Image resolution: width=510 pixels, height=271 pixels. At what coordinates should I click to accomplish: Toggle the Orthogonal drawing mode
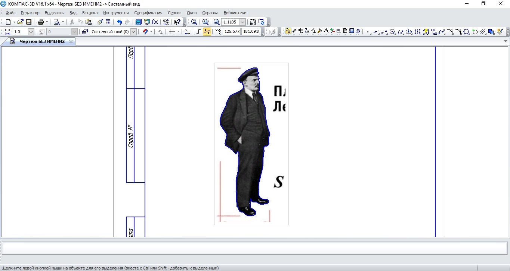click(x=198, y=32)
